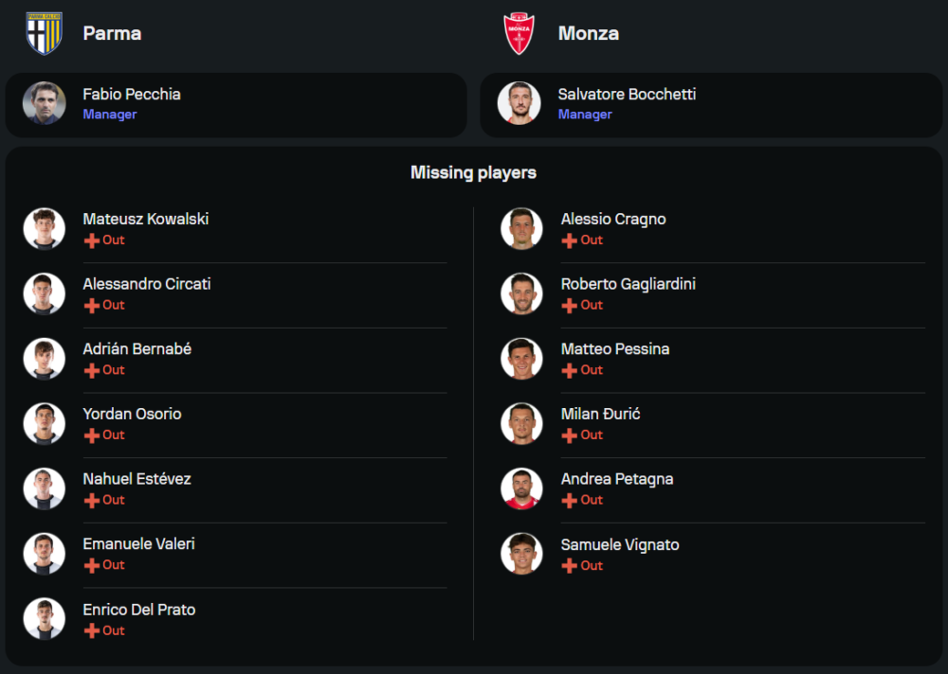Image resolution: width=948 pixels, height=674 pixels.
Task: Select Alessandro Circati's name
Action: pos(147,284)
